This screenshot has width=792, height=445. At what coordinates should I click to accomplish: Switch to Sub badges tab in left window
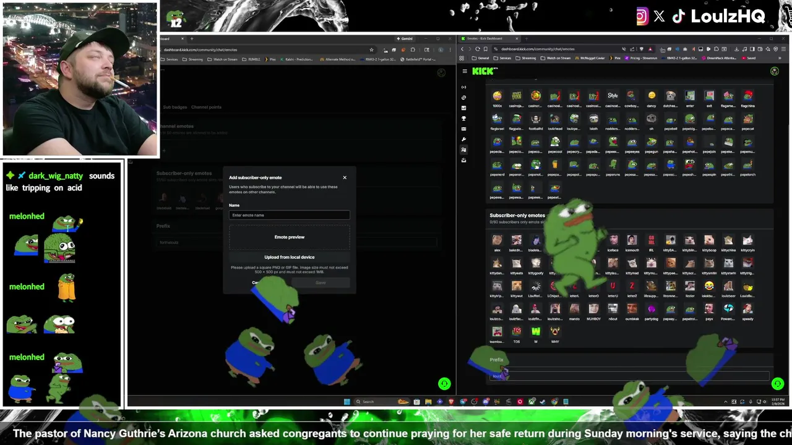tap(175, 107)
